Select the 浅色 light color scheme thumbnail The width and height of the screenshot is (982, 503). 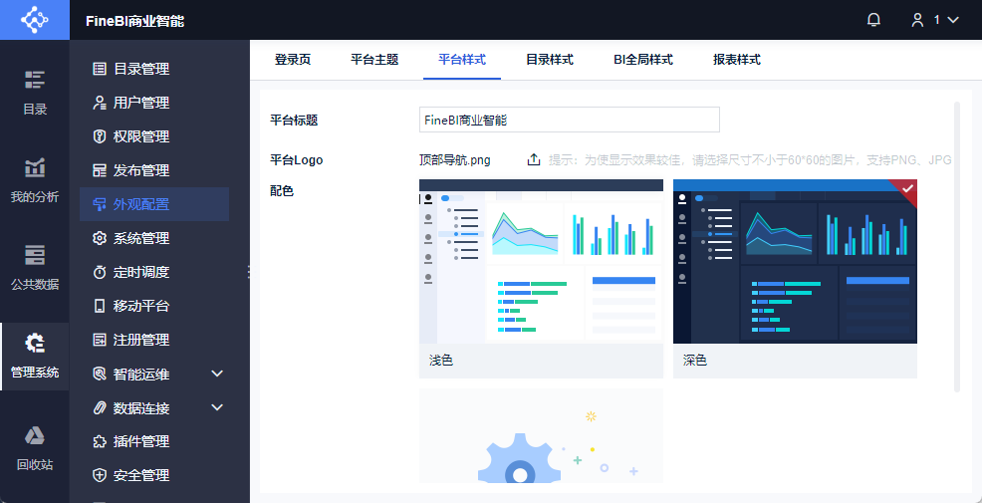[x=541, y=261]
